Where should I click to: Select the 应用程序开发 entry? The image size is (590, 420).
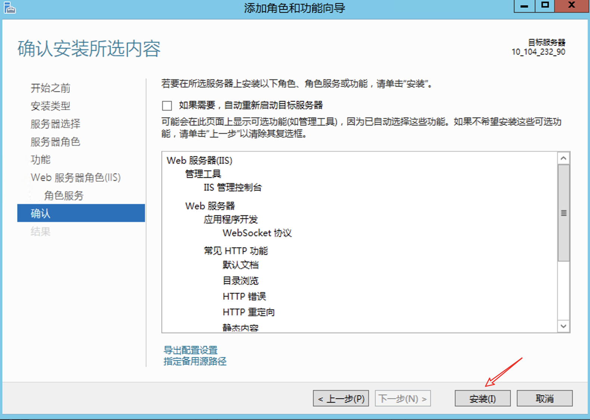[x=231, y=219]
